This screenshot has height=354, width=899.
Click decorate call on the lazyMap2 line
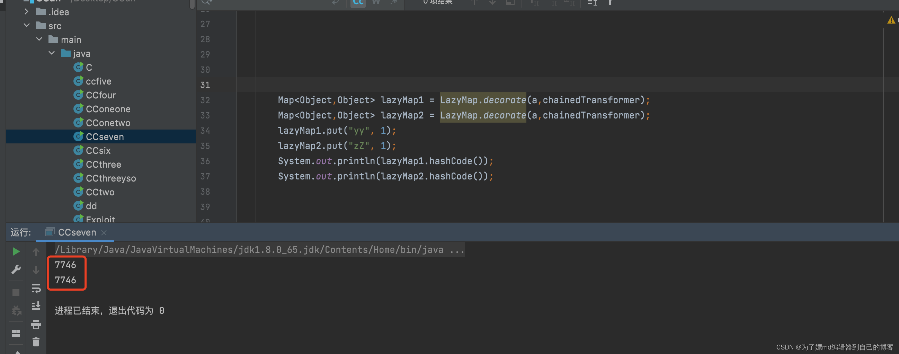(x=504, y=115)
